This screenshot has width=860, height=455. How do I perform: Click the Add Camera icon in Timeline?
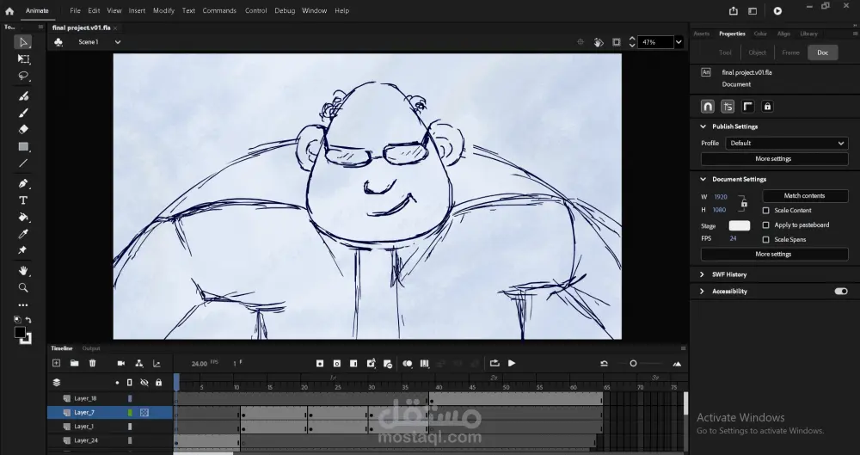coord(121,363)
